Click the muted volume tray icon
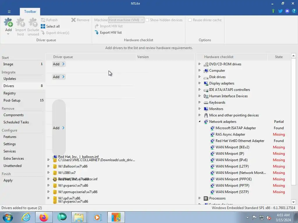The image size is (298, 223). tap(269, 217)
